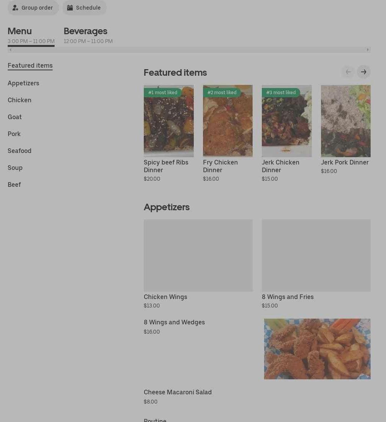386x422 pixels.
Task: Go to the Chicken category
Action: coord(20,100)
